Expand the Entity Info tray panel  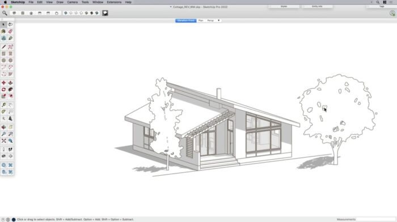tap(317, 6)
